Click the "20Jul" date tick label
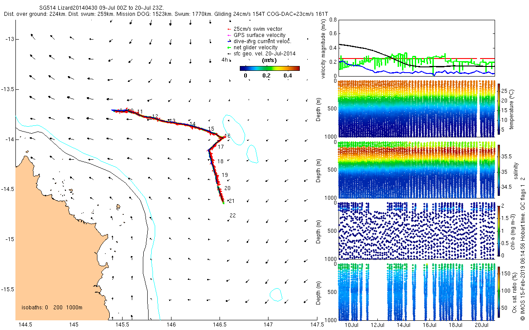The image size is (529, 330). point(482,325)
